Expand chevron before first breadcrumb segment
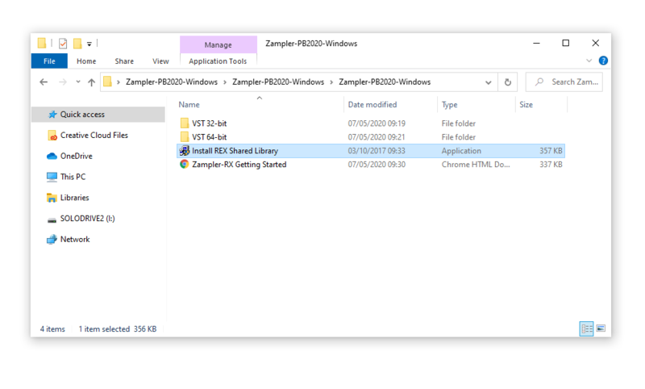 119,82
